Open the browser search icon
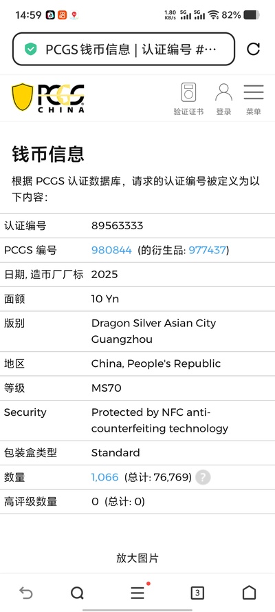Screen dimensions: 275x612 pos(77,593)
